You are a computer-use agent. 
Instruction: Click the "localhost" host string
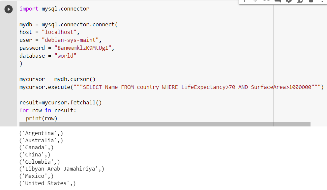pyautogui.click(x=59, y=32)
